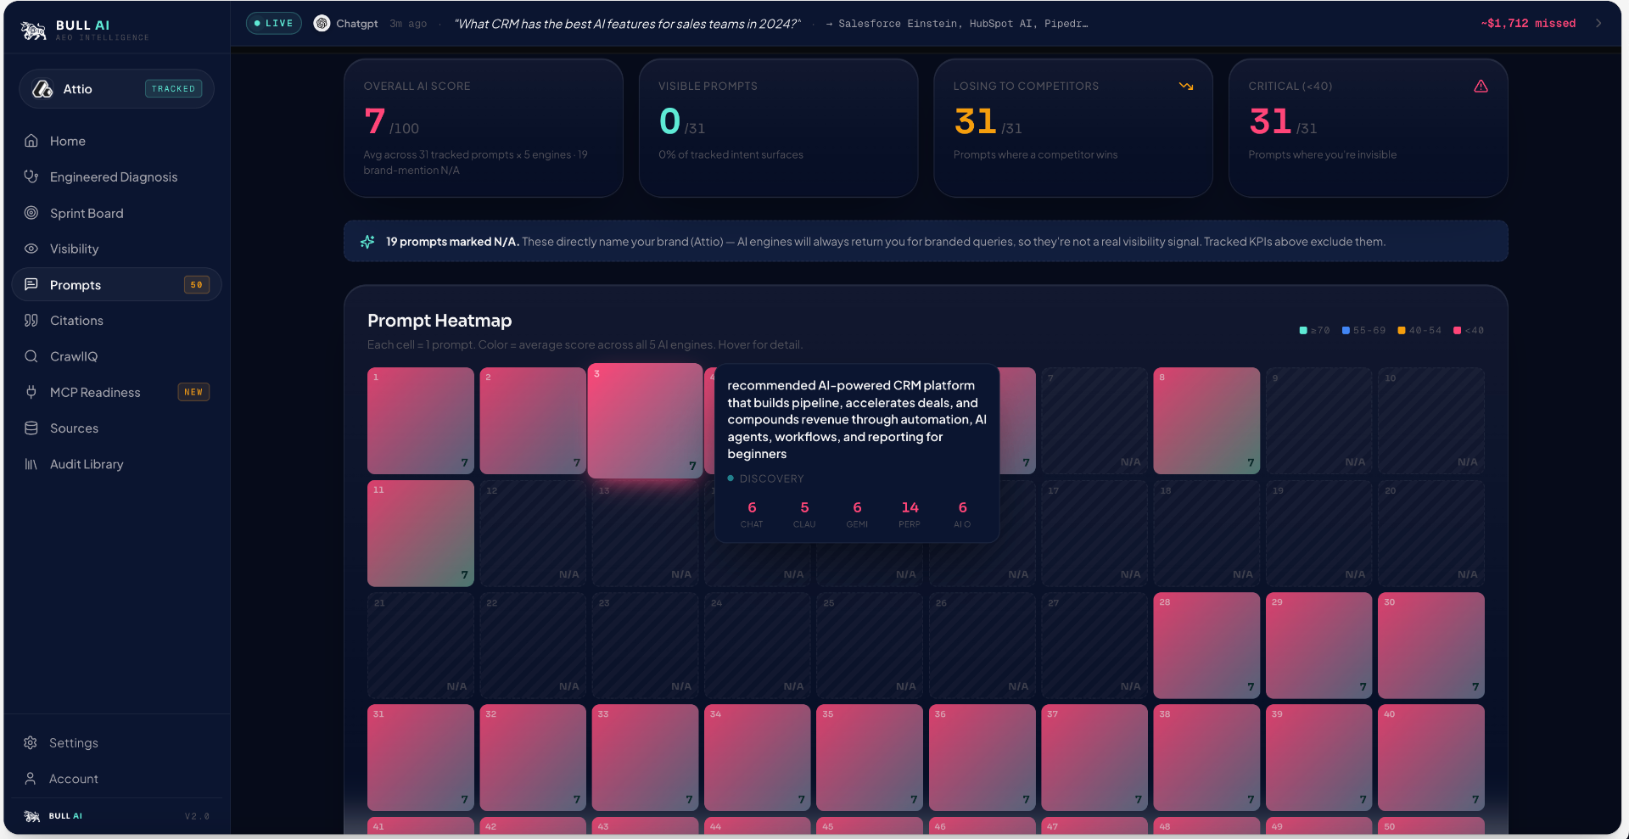
Task: Select N/A heatmap cell 20
Action: point(1431,533)
